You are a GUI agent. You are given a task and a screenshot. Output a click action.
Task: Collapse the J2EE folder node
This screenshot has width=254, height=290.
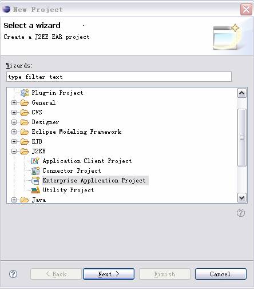tap(14, 151)
